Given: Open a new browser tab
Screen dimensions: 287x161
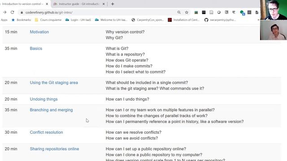Looking at the screenshot, I should 113,4.
